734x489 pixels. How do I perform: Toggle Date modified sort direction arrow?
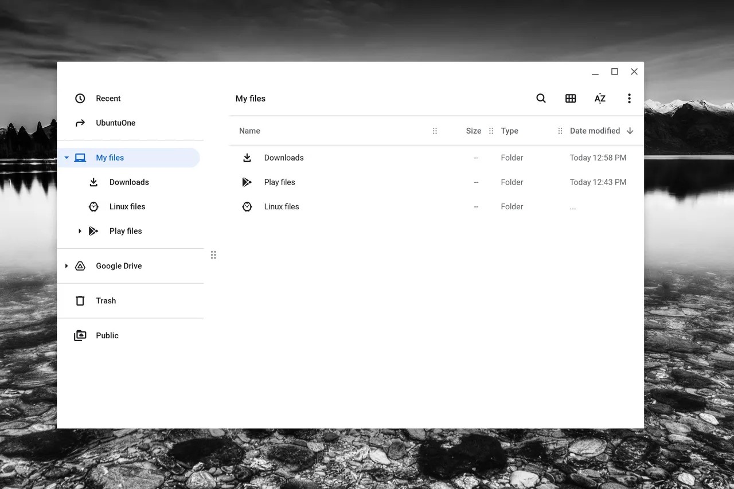[x=630, y=131]
